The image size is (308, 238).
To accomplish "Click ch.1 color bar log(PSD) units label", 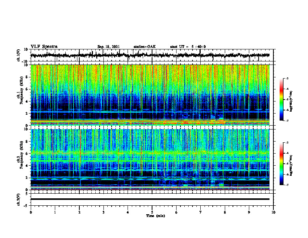I will click(291, 101).
